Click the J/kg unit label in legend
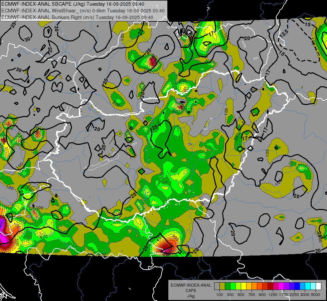This screenshot has height=301, width=327. pyautogui.click(x=191, y=296)
